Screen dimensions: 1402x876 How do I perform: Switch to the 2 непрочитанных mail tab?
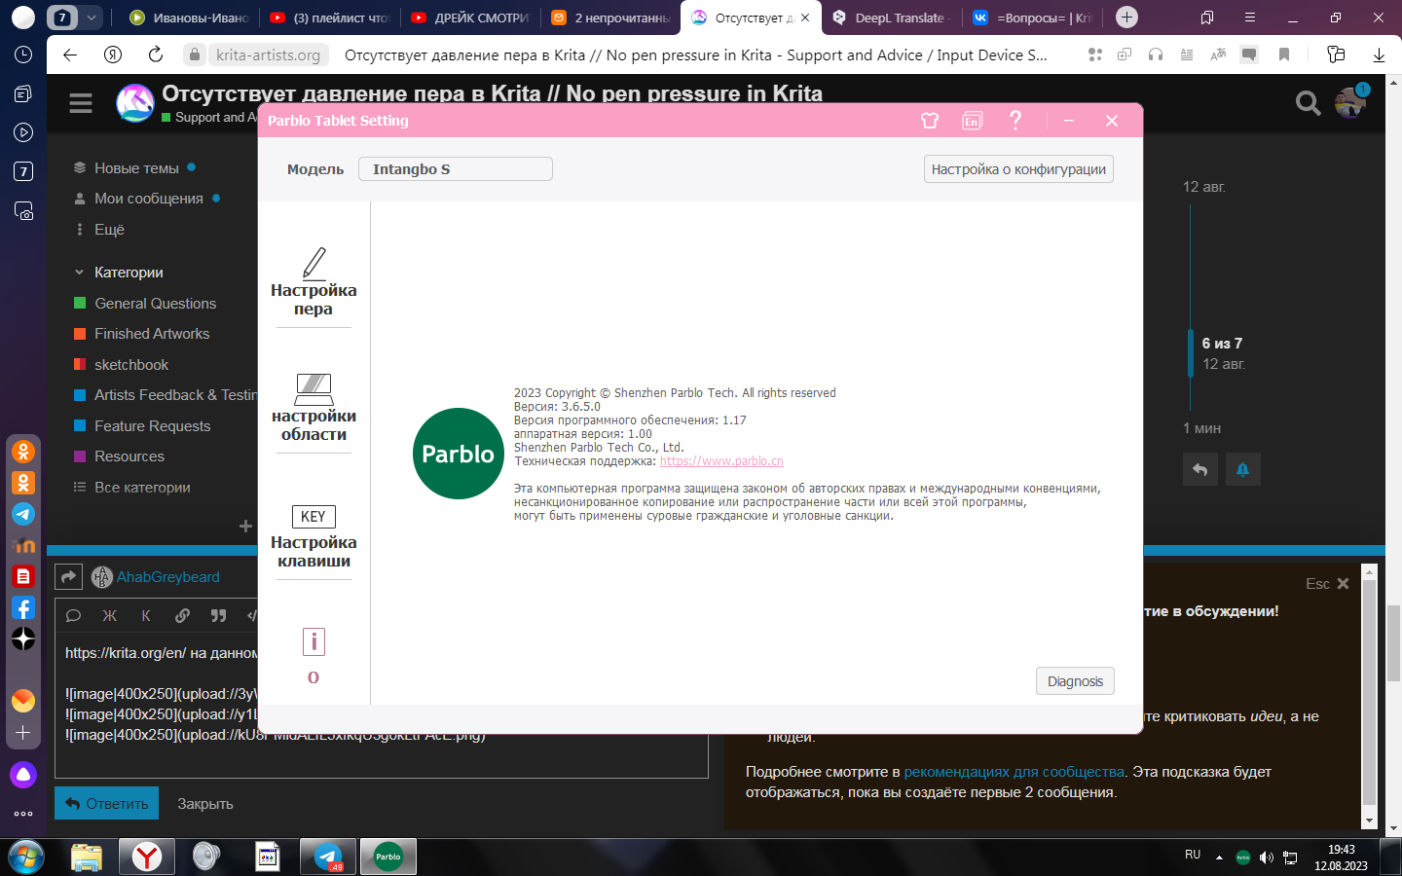(x=610, y=18)
